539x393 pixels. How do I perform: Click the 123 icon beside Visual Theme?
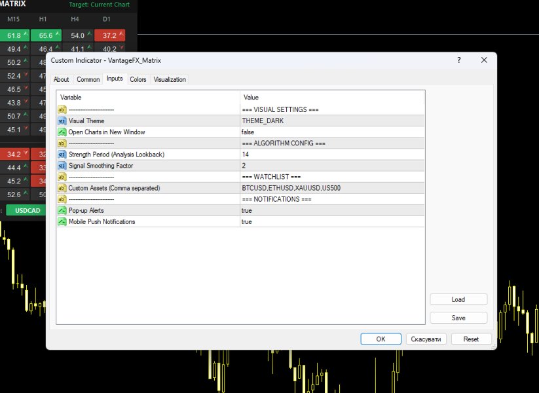[x=62, y=121]
